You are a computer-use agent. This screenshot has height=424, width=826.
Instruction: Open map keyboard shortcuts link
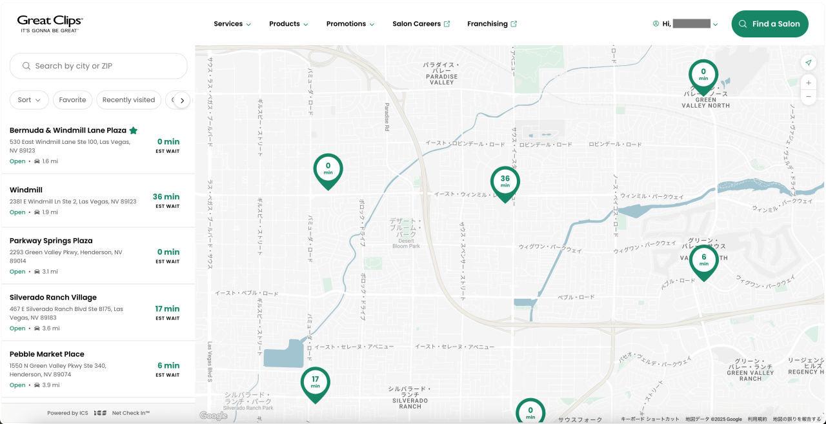(x=650, y=419)
